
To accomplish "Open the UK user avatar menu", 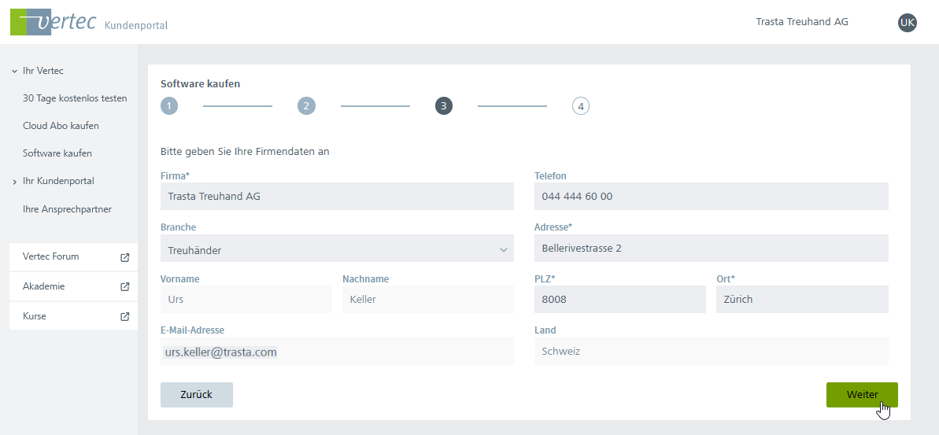I will coord(907,23).
